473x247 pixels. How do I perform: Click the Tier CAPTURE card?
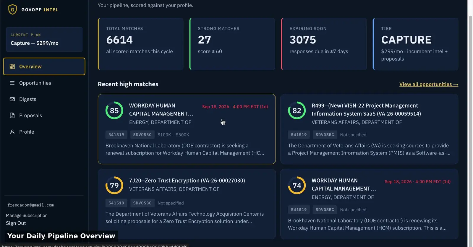[x=416, y=44]
